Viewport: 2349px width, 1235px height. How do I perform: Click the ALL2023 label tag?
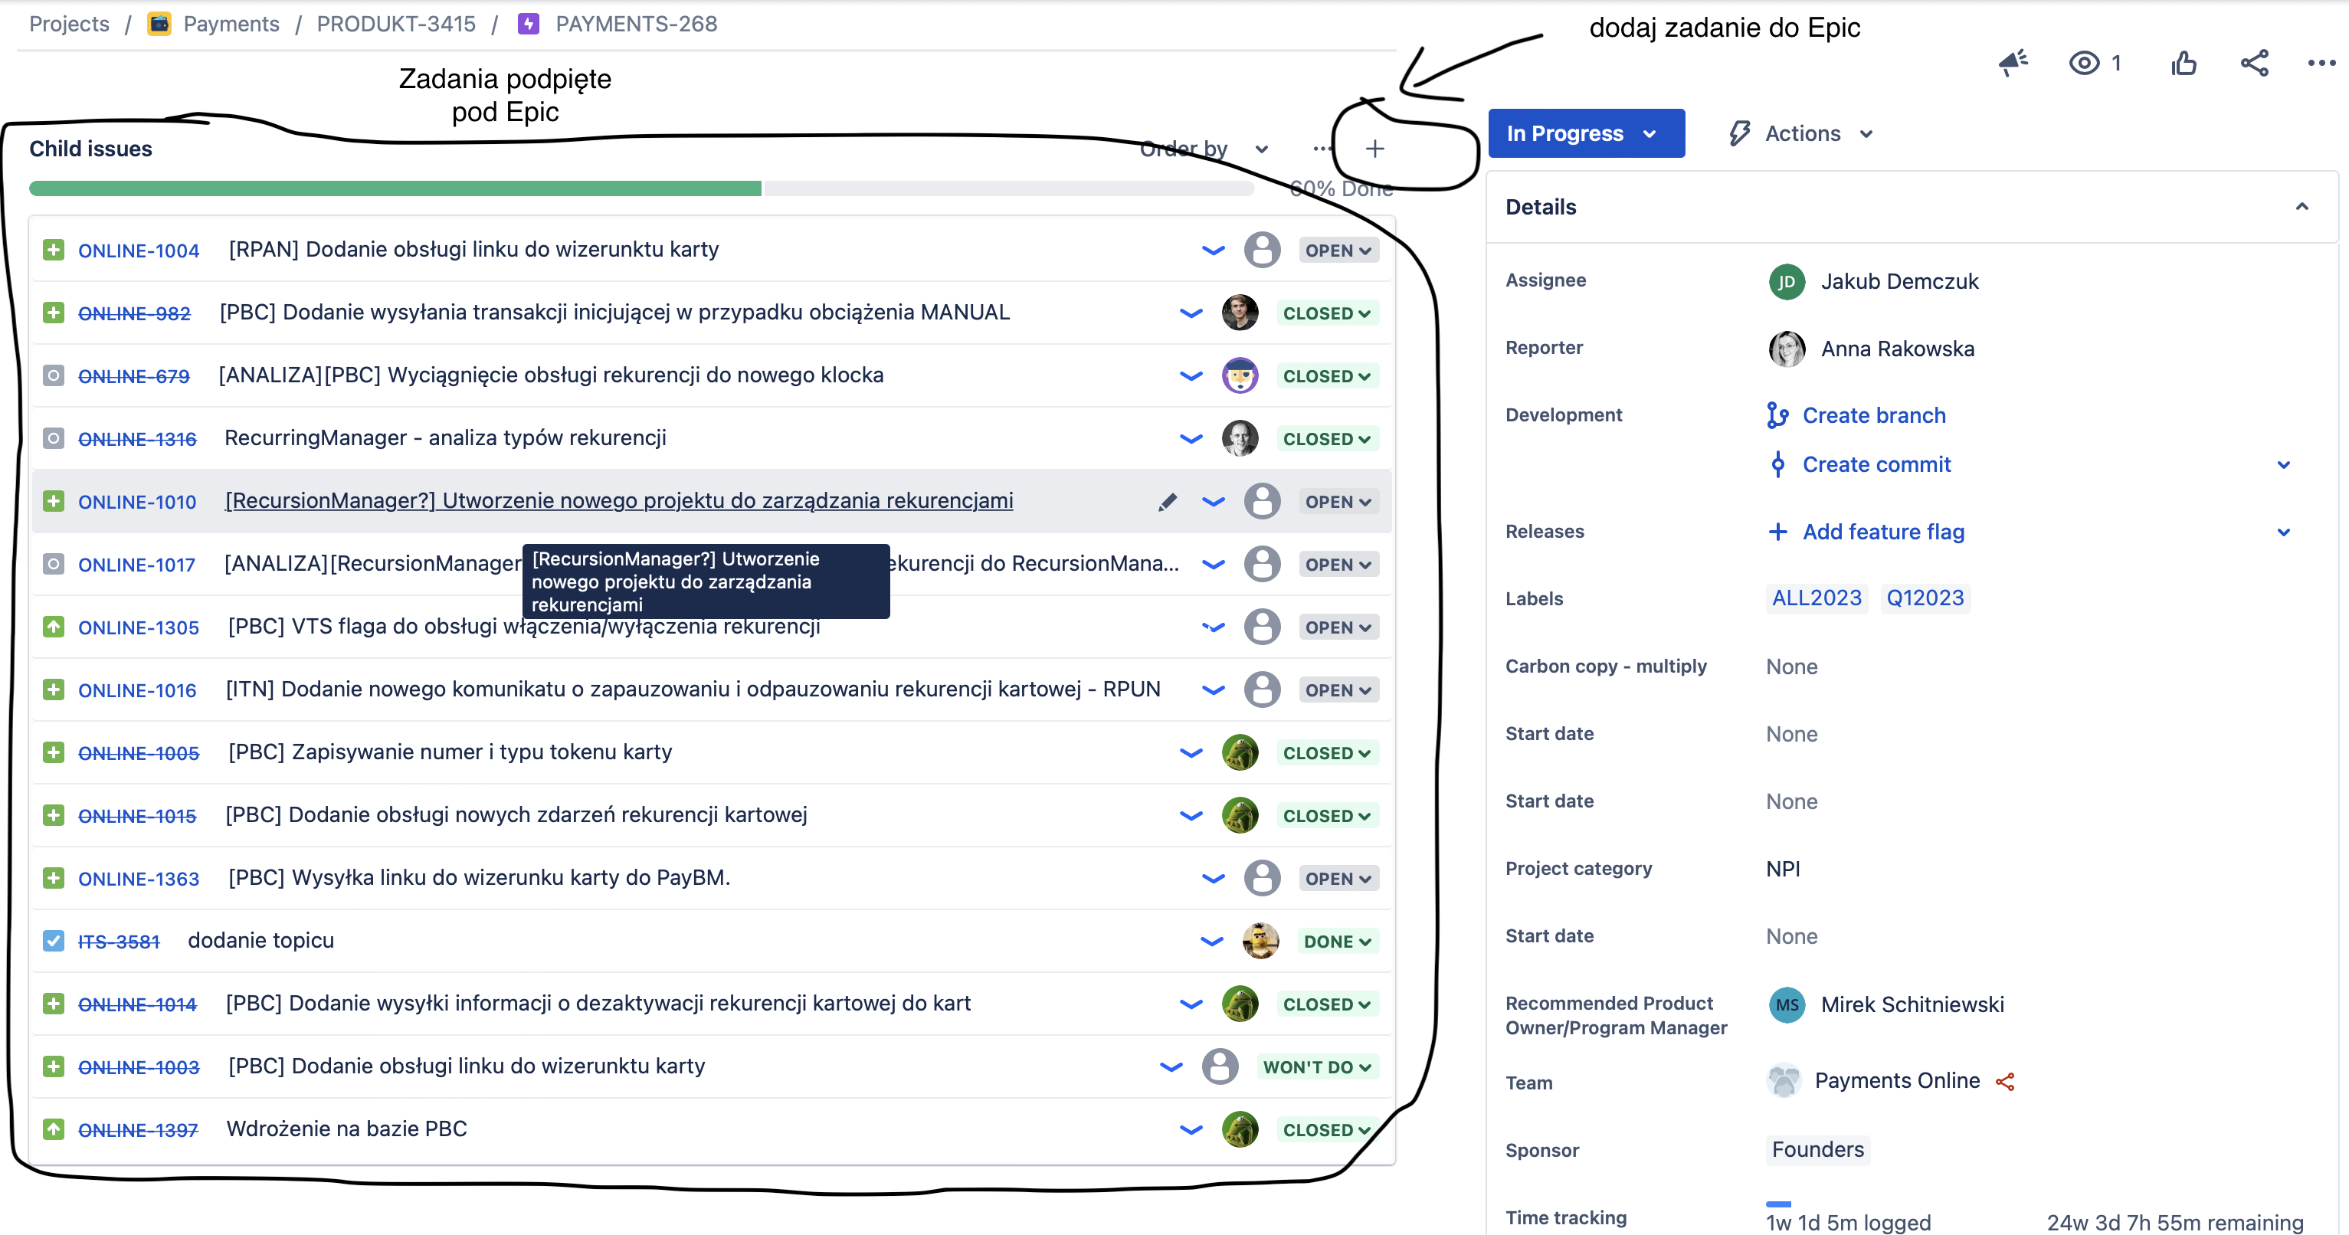pyautogui.click(x=1816, y=598)
